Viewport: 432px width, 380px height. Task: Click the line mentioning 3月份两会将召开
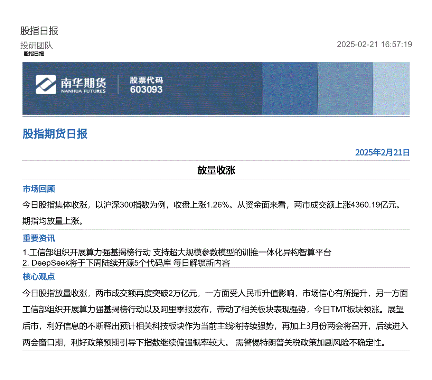215,326
